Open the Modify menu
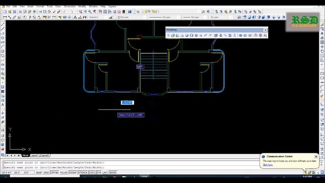The image size is (325, 183). pos(82,7)
